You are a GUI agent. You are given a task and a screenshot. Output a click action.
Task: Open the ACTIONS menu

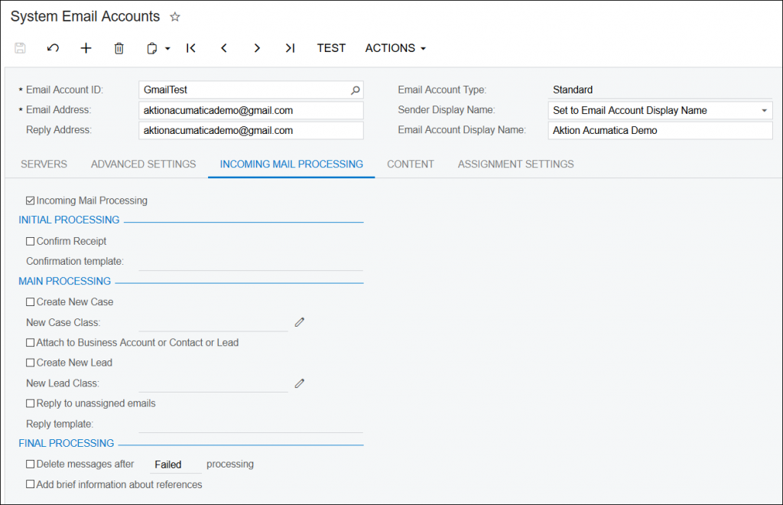click(395, 48)
